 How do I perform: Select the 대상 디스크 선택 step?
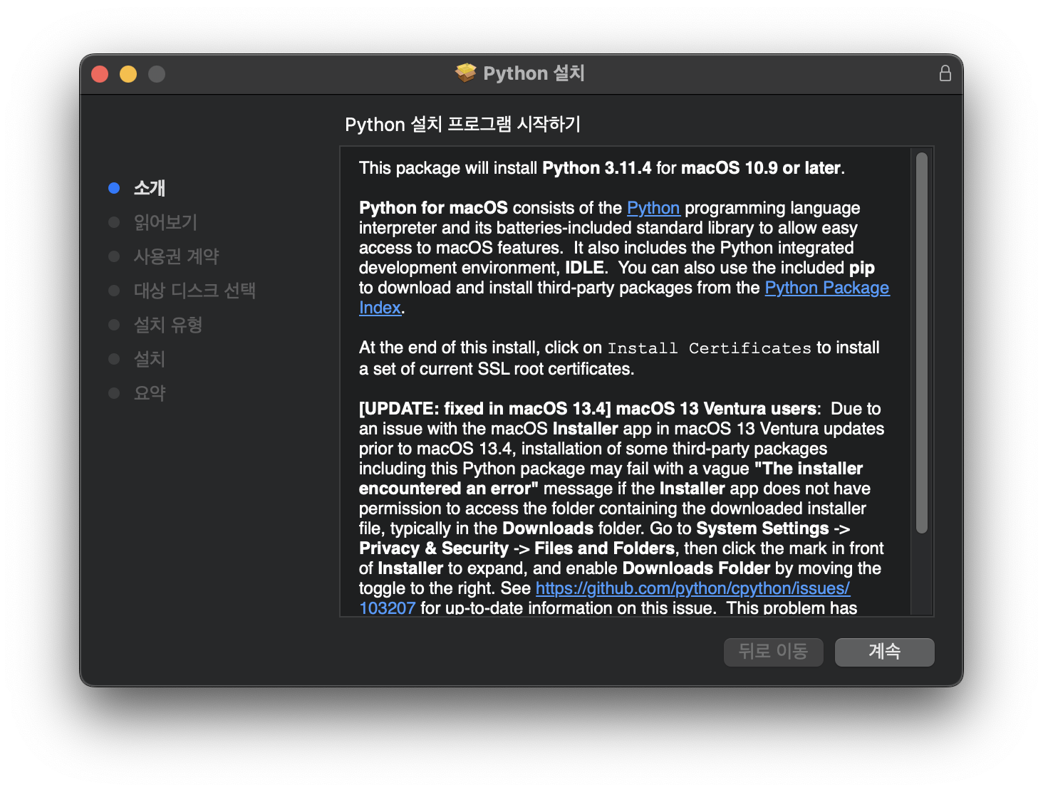tap(194, 291)
